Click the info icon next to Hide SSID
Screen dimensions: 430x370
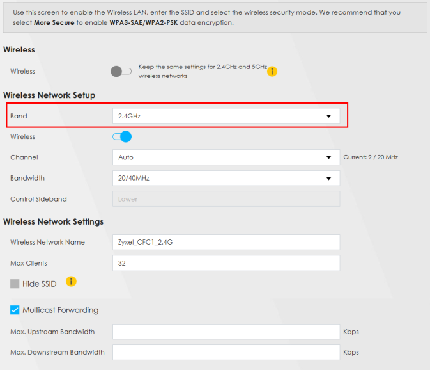(72, 282)
